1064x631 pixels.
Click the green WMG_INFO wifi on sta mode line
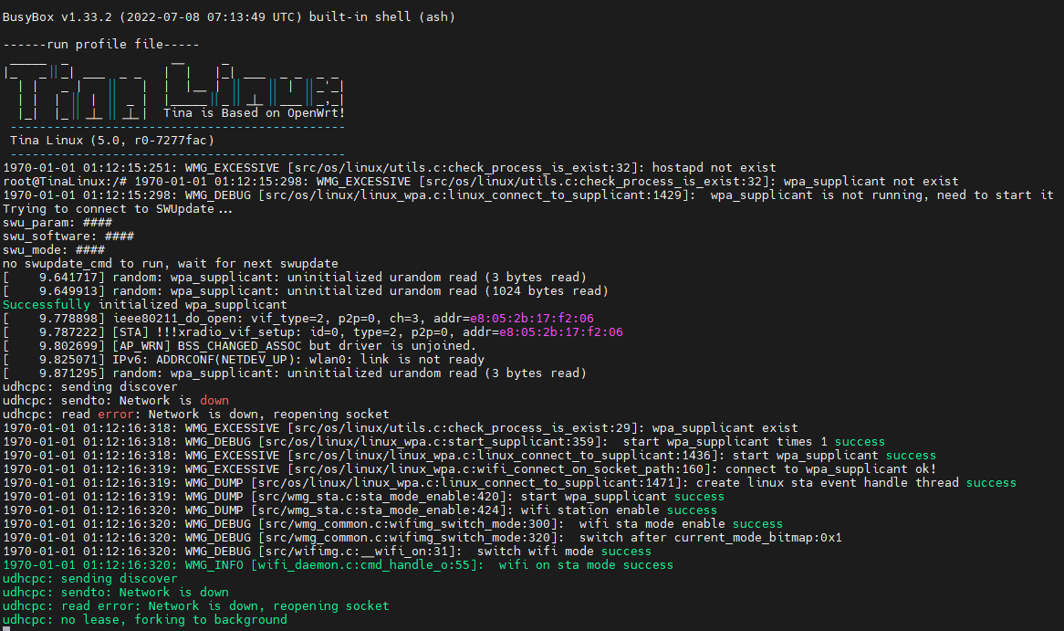click(x=338, y=565)
